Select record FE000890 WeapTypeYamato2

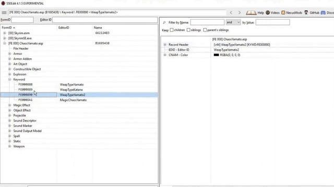tap(79, 95)
